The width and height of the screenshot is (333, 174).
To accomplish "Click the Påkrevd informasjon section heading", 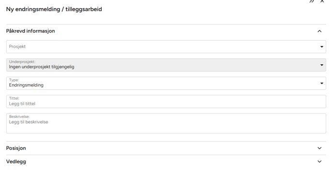I will pos(30,31).
